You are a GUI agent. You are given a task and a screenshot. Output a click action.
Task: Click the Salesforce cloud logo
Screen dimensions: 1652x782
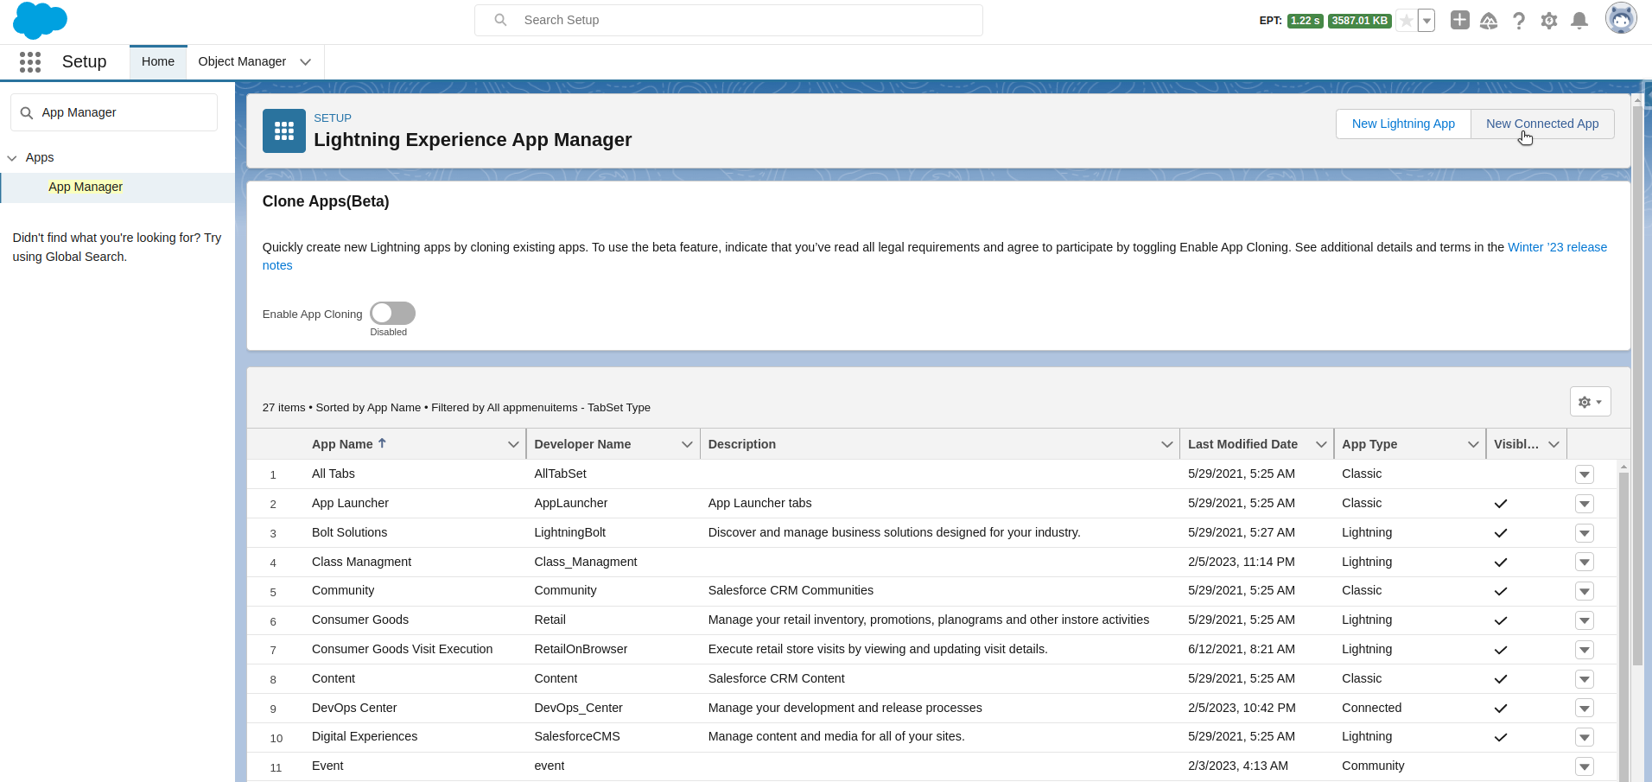pyautogui.click(x=40, y=20)
